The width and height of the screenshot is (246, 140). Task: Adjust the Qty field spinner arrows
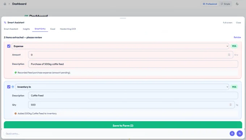230,105
